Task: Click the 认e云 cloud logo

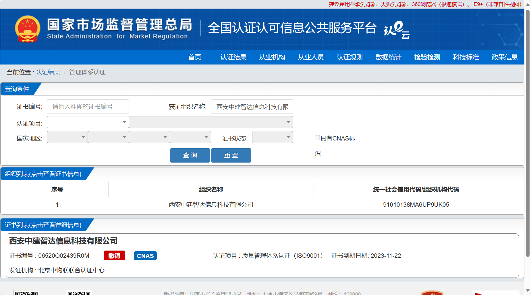Action: tap(397, 29)
